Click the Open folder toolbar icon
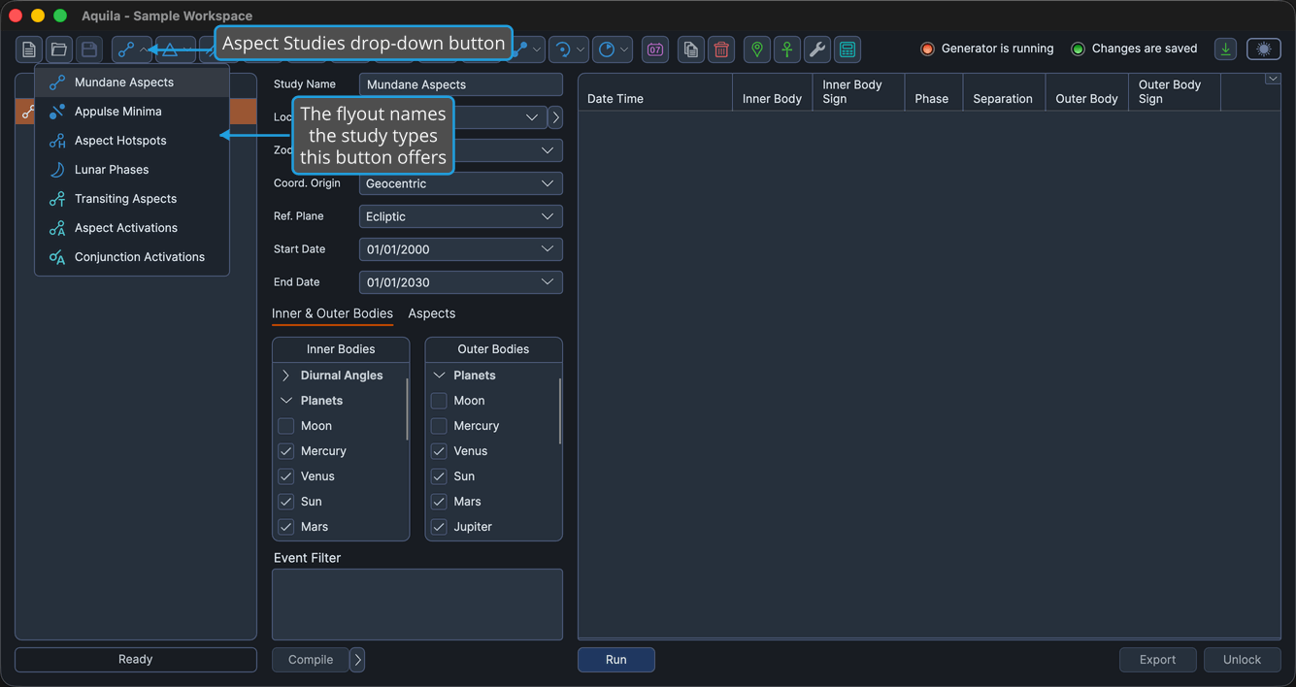 click(x=59, y=49)
